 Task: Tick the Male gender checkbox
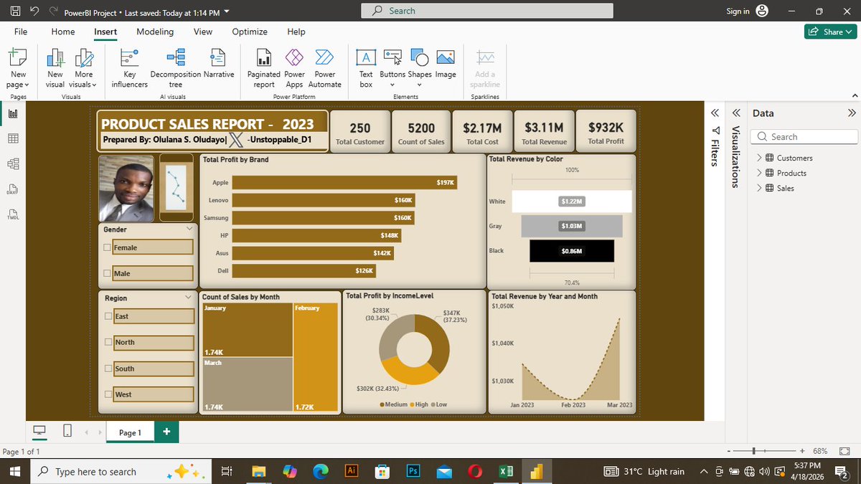pyautogui.click(x=107, y=273)
